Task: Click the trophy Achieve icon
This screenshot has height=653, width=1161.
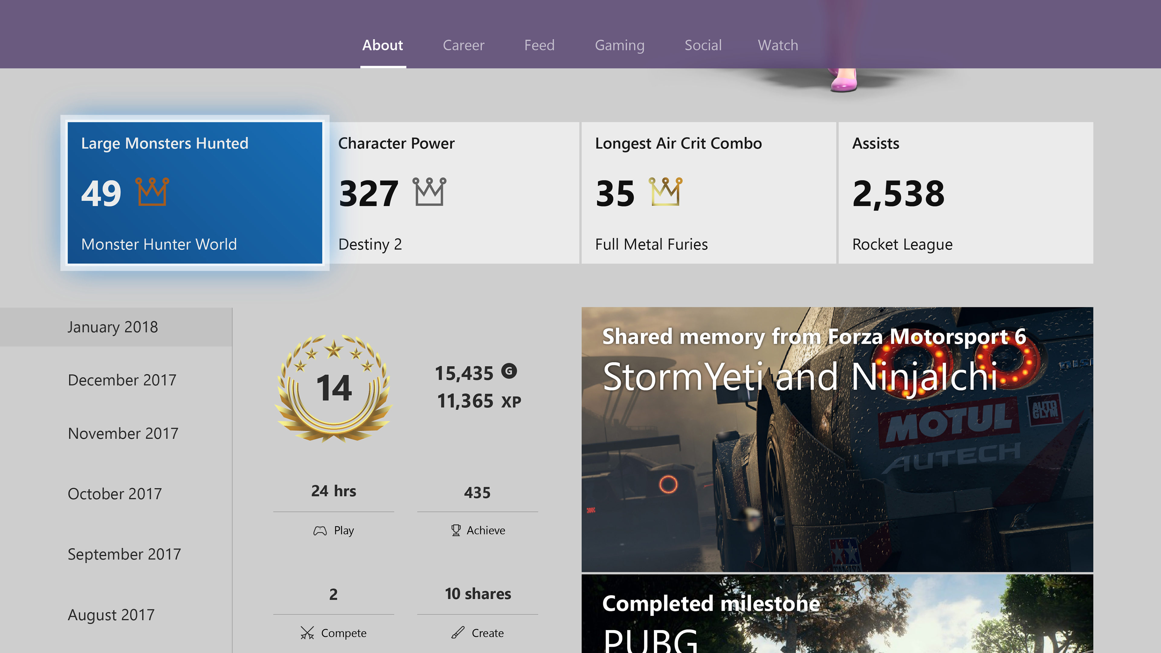Action: (456, 531)
